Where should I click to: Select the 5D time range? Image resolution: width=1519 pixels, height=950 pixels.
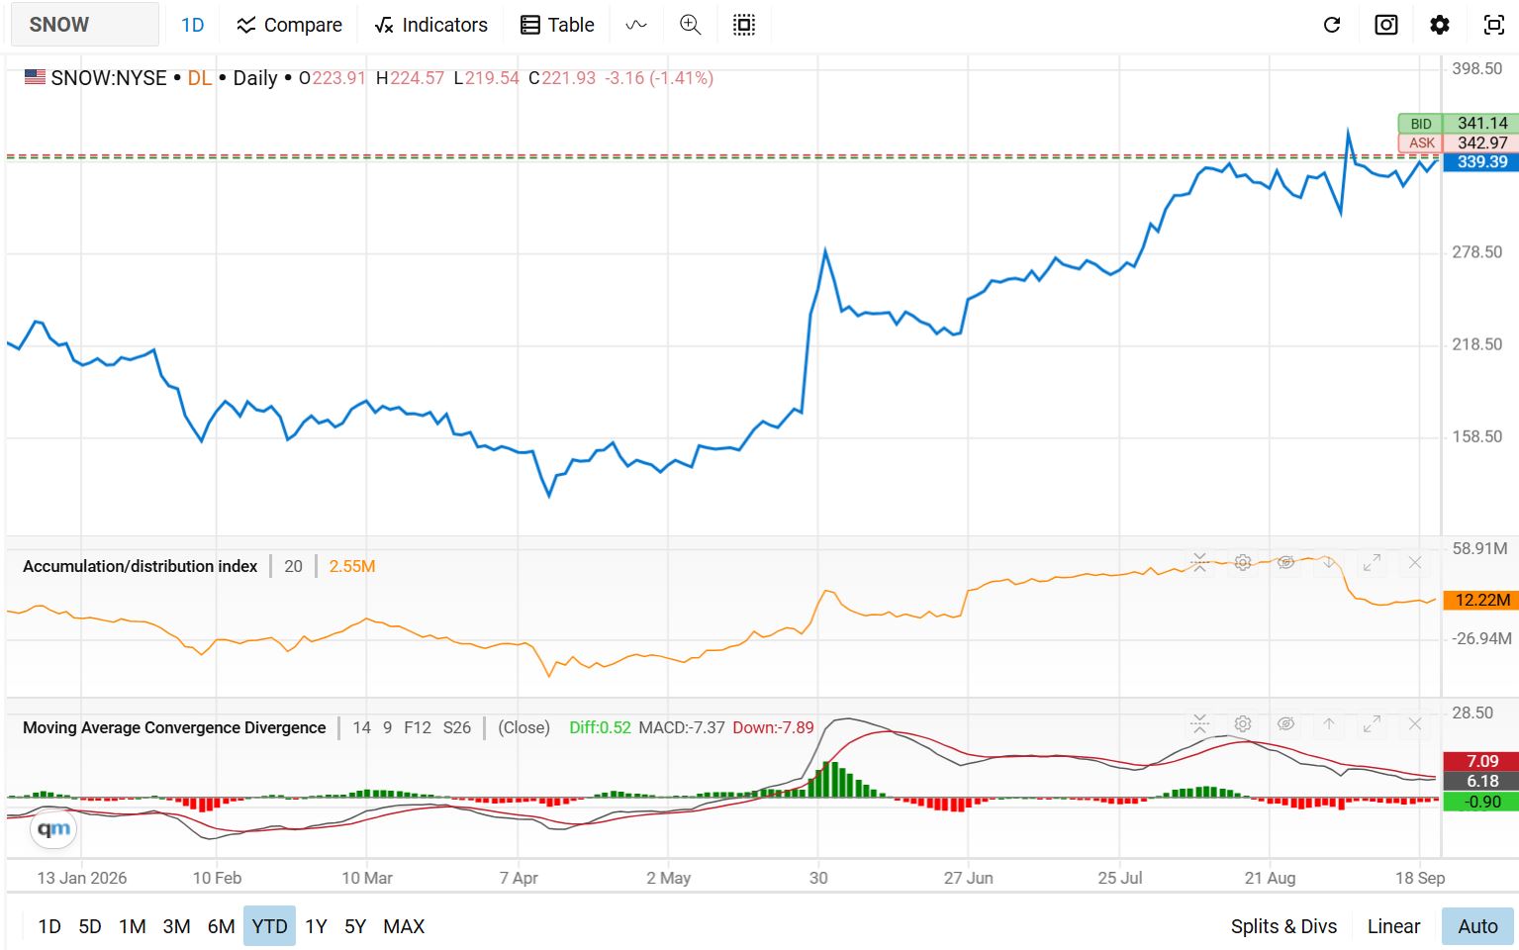tap(90, 926)
